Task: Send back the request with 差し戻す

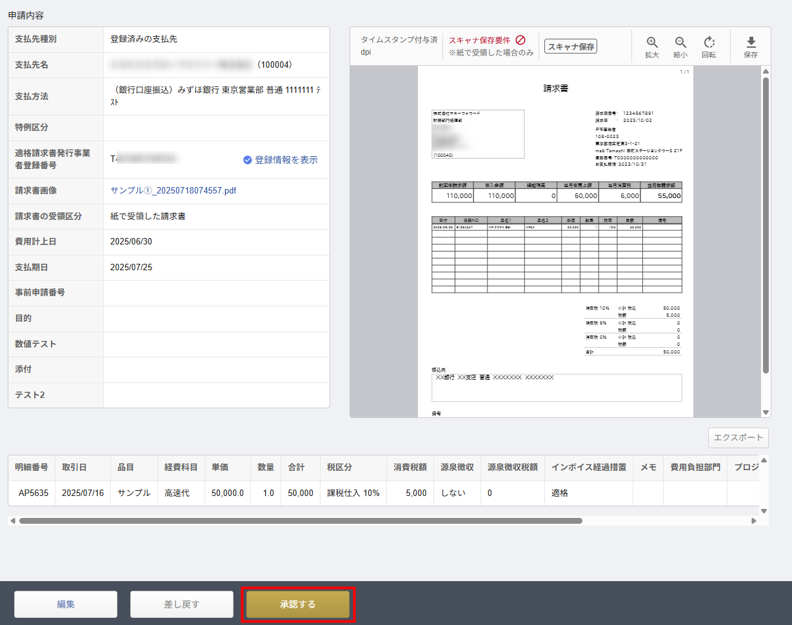Action: click(x=182, y=604)
